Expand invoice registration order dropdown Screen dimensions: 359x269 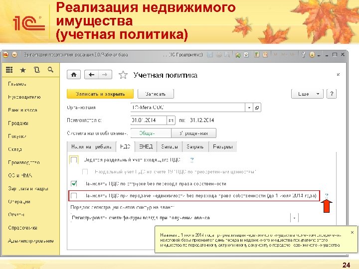(x=294, y=218)
